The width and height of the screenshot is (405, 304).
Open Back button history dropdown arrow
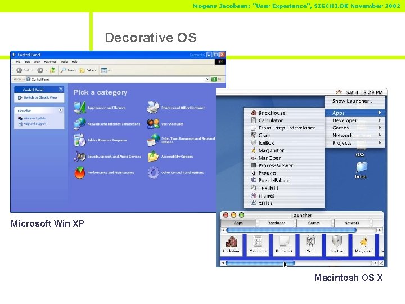click(33, 70)
